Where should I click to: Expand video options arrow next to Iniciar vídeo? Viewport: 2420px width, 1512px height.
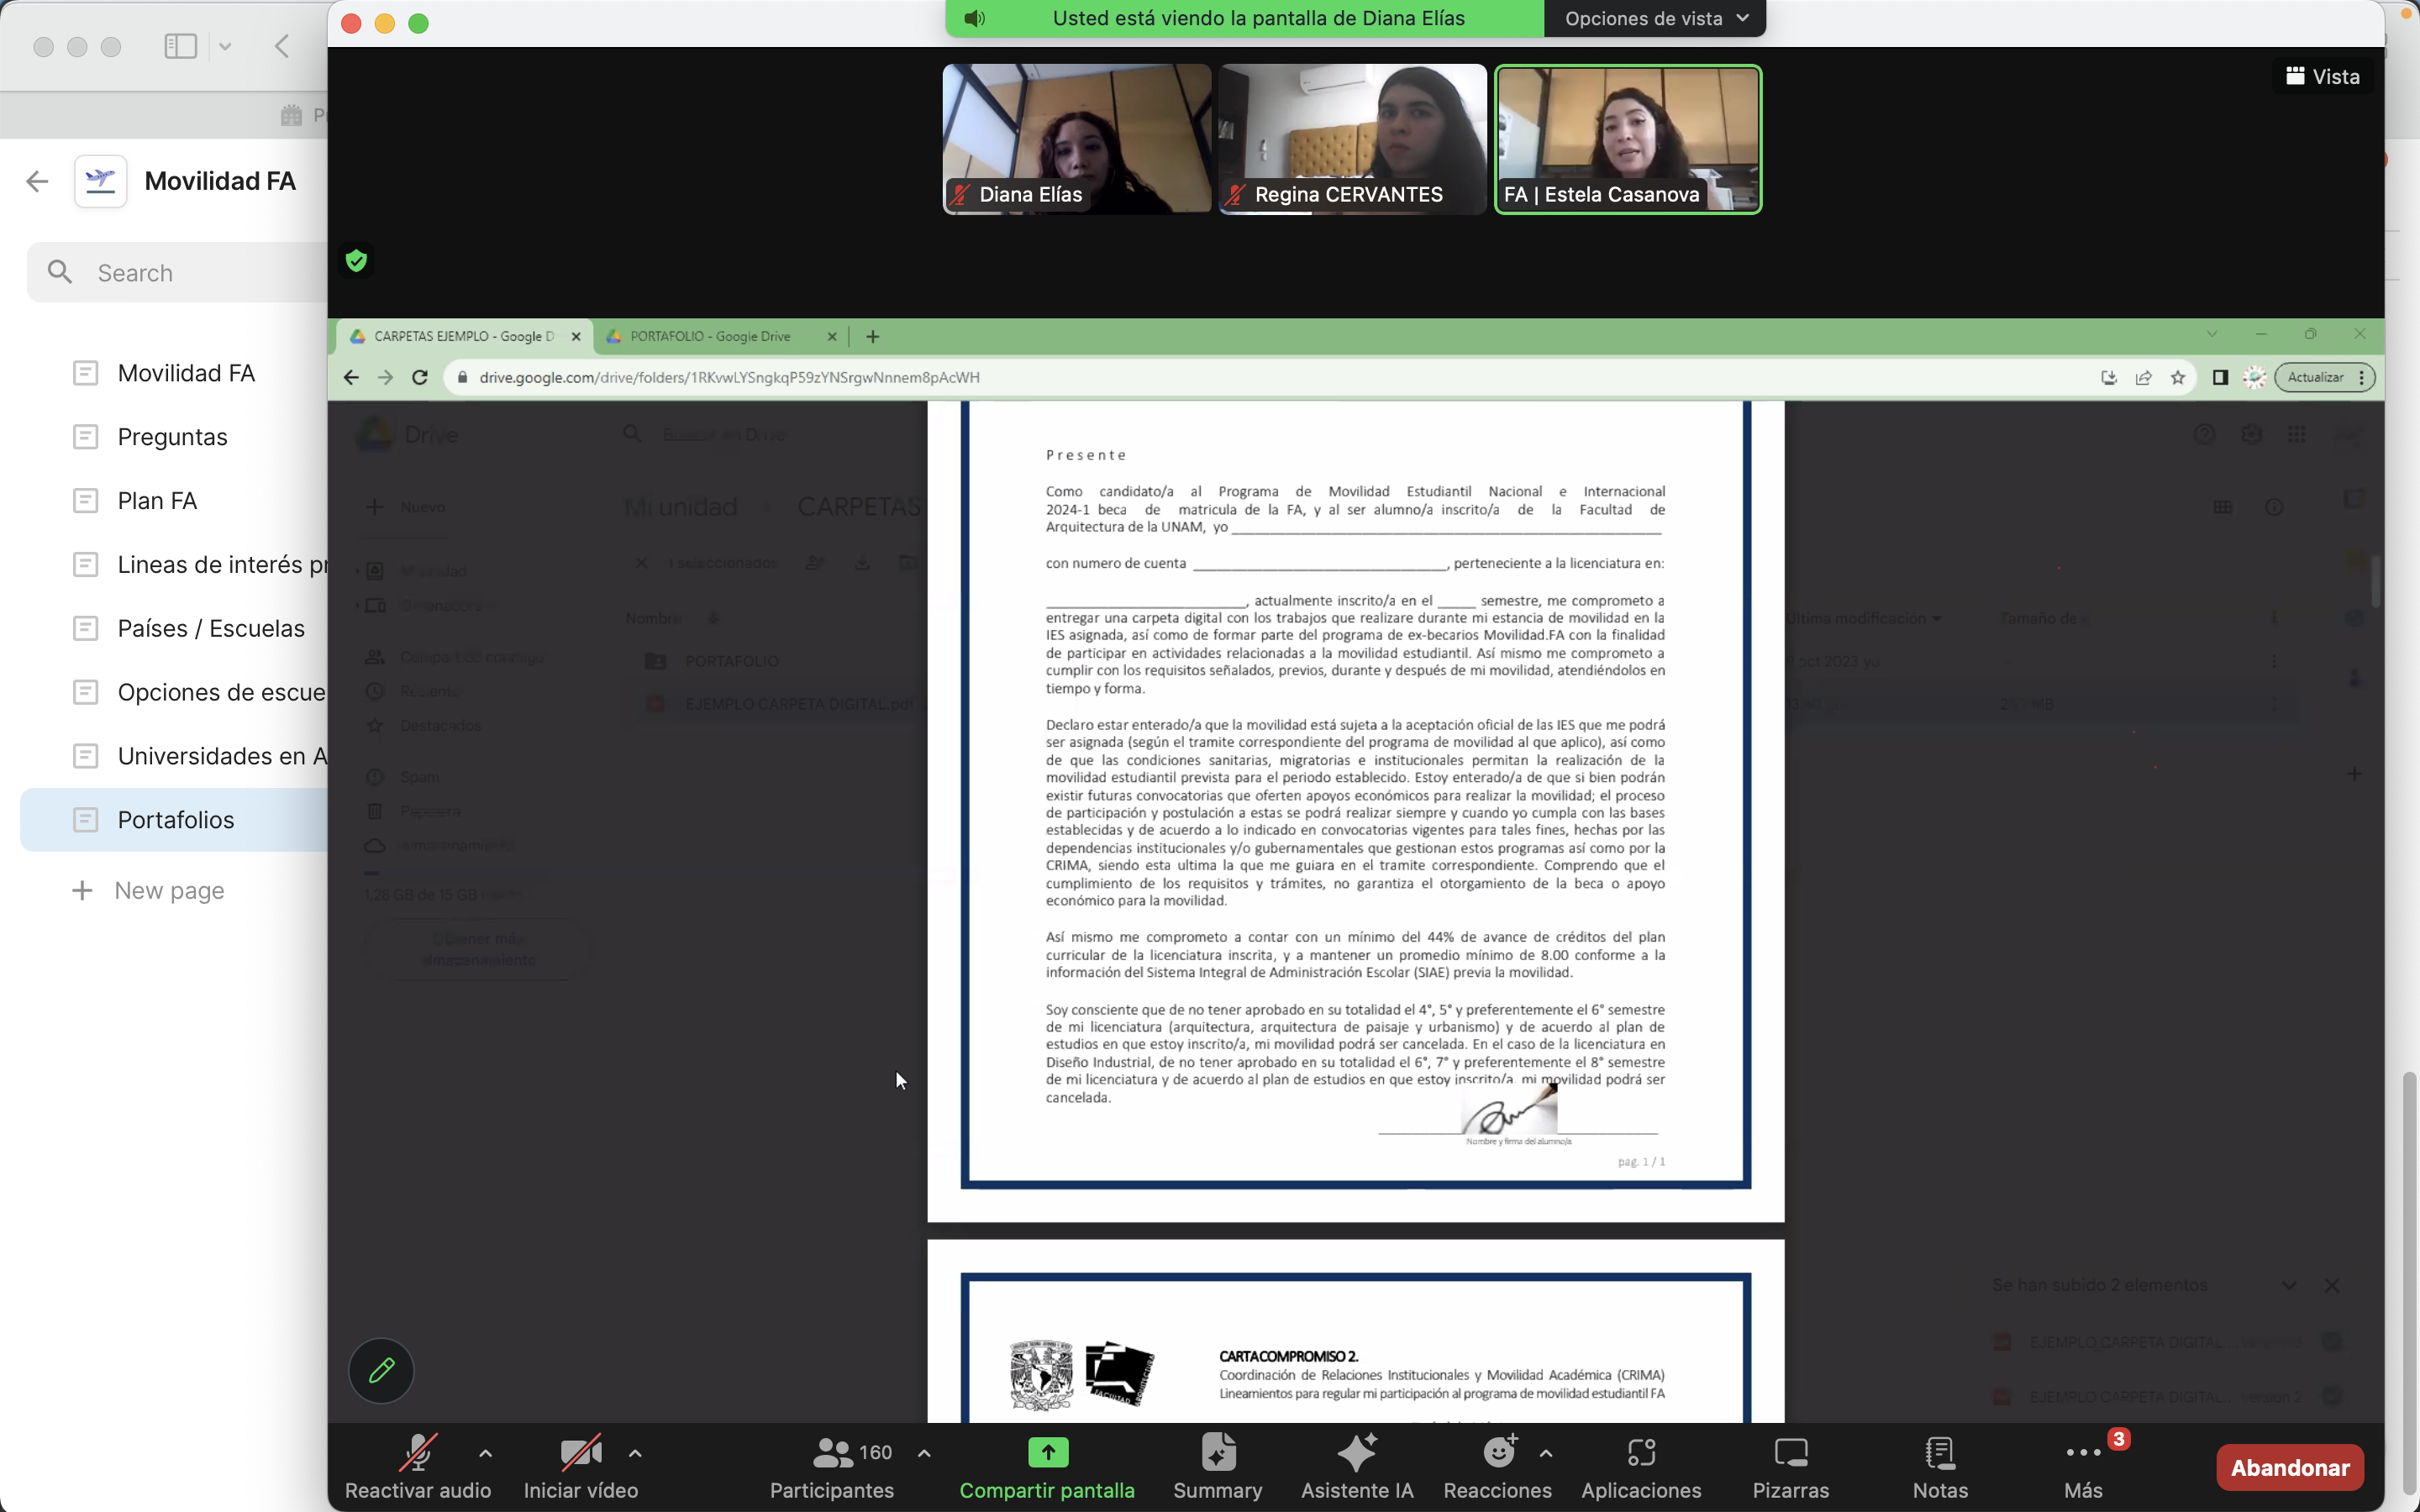click(635, 1452)
